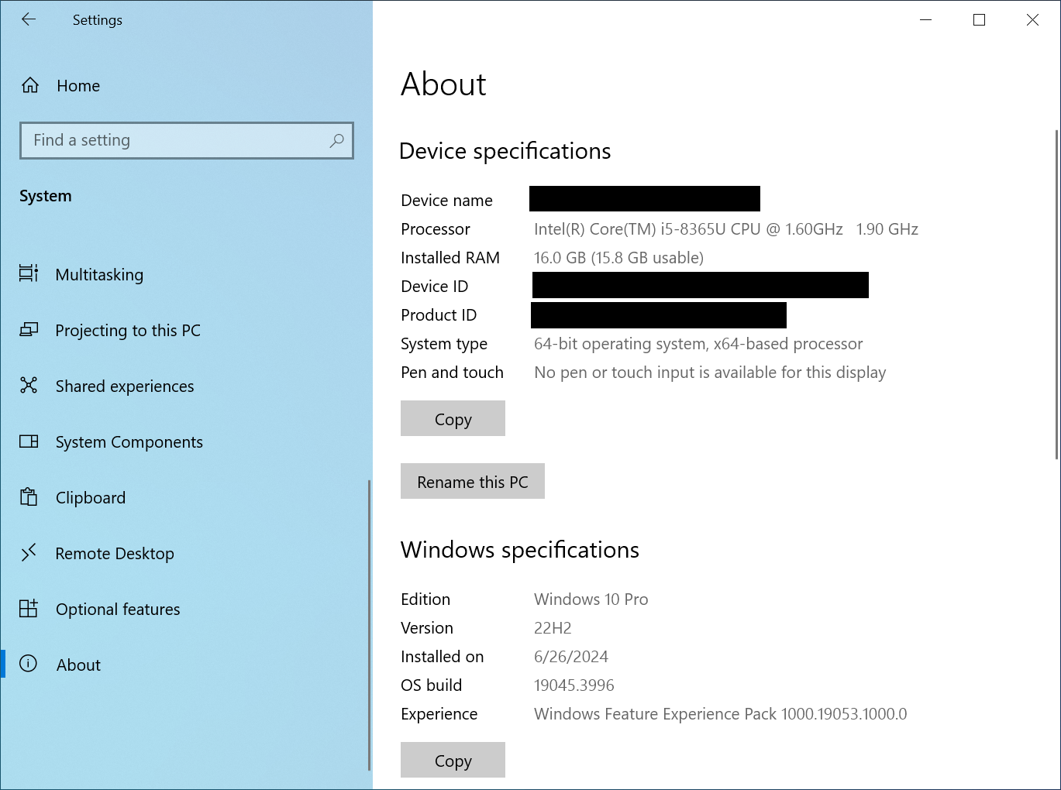Click the Edition value Windows 10 Pro
Image resolution: width=1061 pixels, height=790 pixels.
point(591,599)
